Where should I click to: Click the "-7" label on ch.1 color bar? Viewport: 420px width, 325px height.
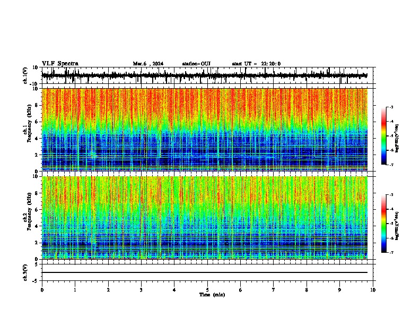(391, 165)
